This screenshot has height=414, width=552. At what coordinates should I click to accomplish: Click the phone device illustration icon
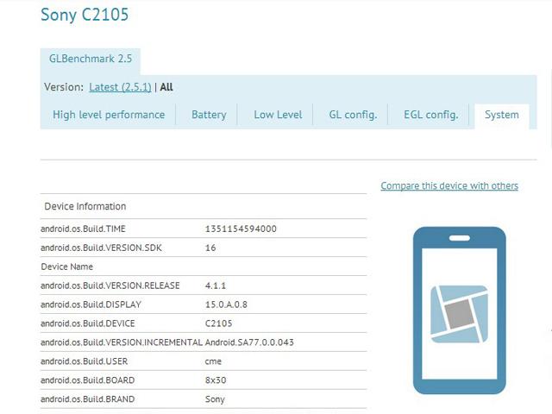458,309
